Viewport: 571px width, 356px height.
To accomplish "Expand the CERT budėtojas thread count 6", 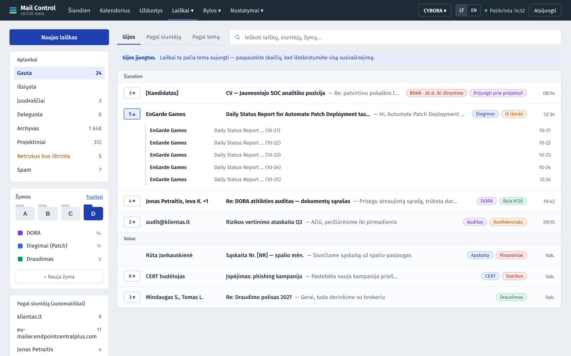I will pos(132,276).
